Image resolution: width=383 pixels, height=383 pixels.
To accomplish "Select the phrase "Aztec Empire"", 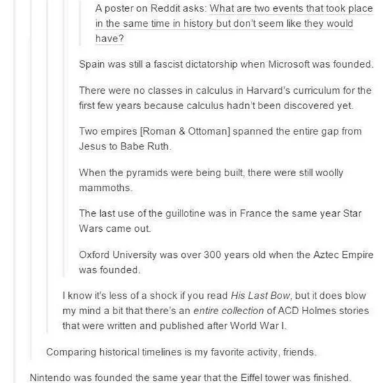I will click(x=343, y=255).
